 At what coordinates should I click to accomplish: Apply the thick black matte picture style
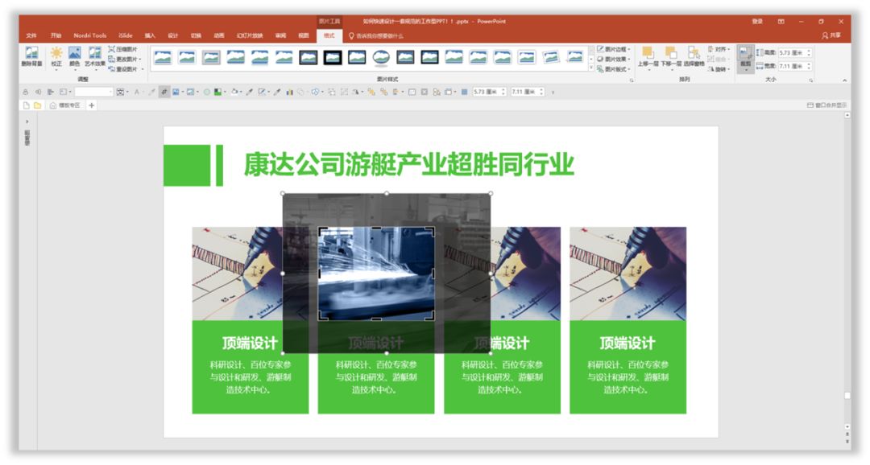click(333, 57)
